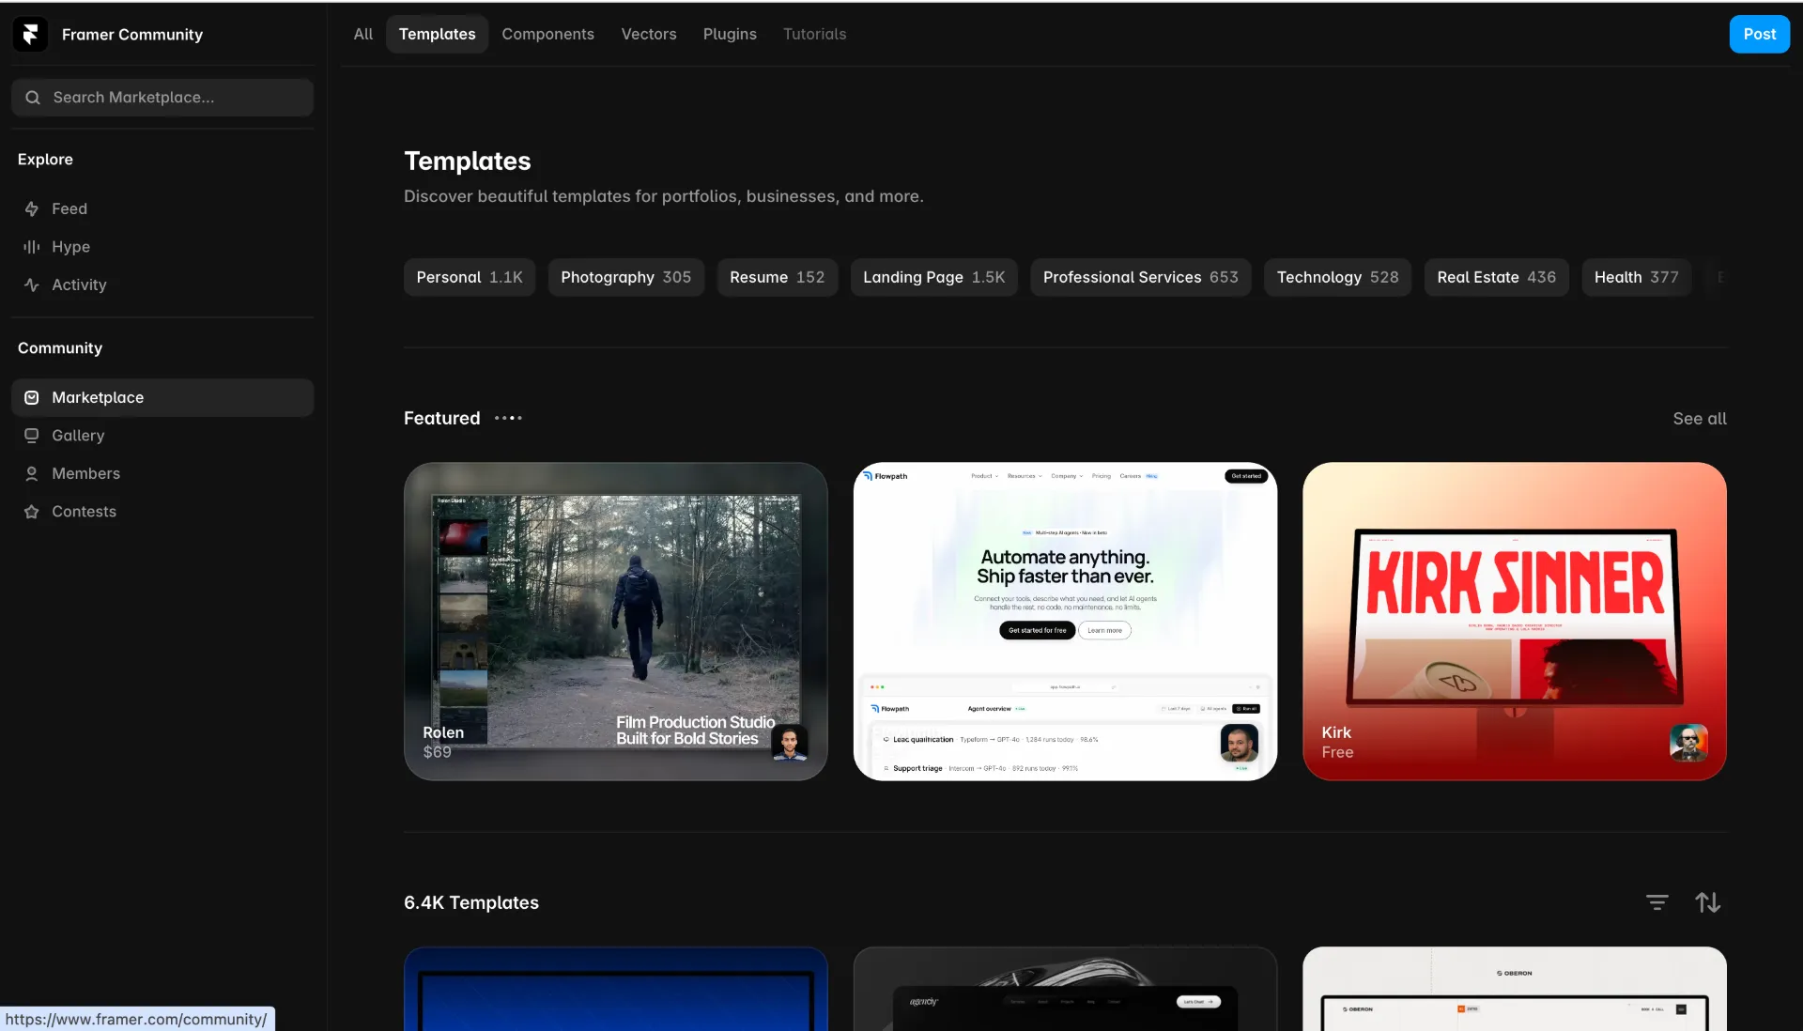Screen dimensions: 1803x1031
Task: Open the Rolen template thumbnail
Action: tap(616, 621)
